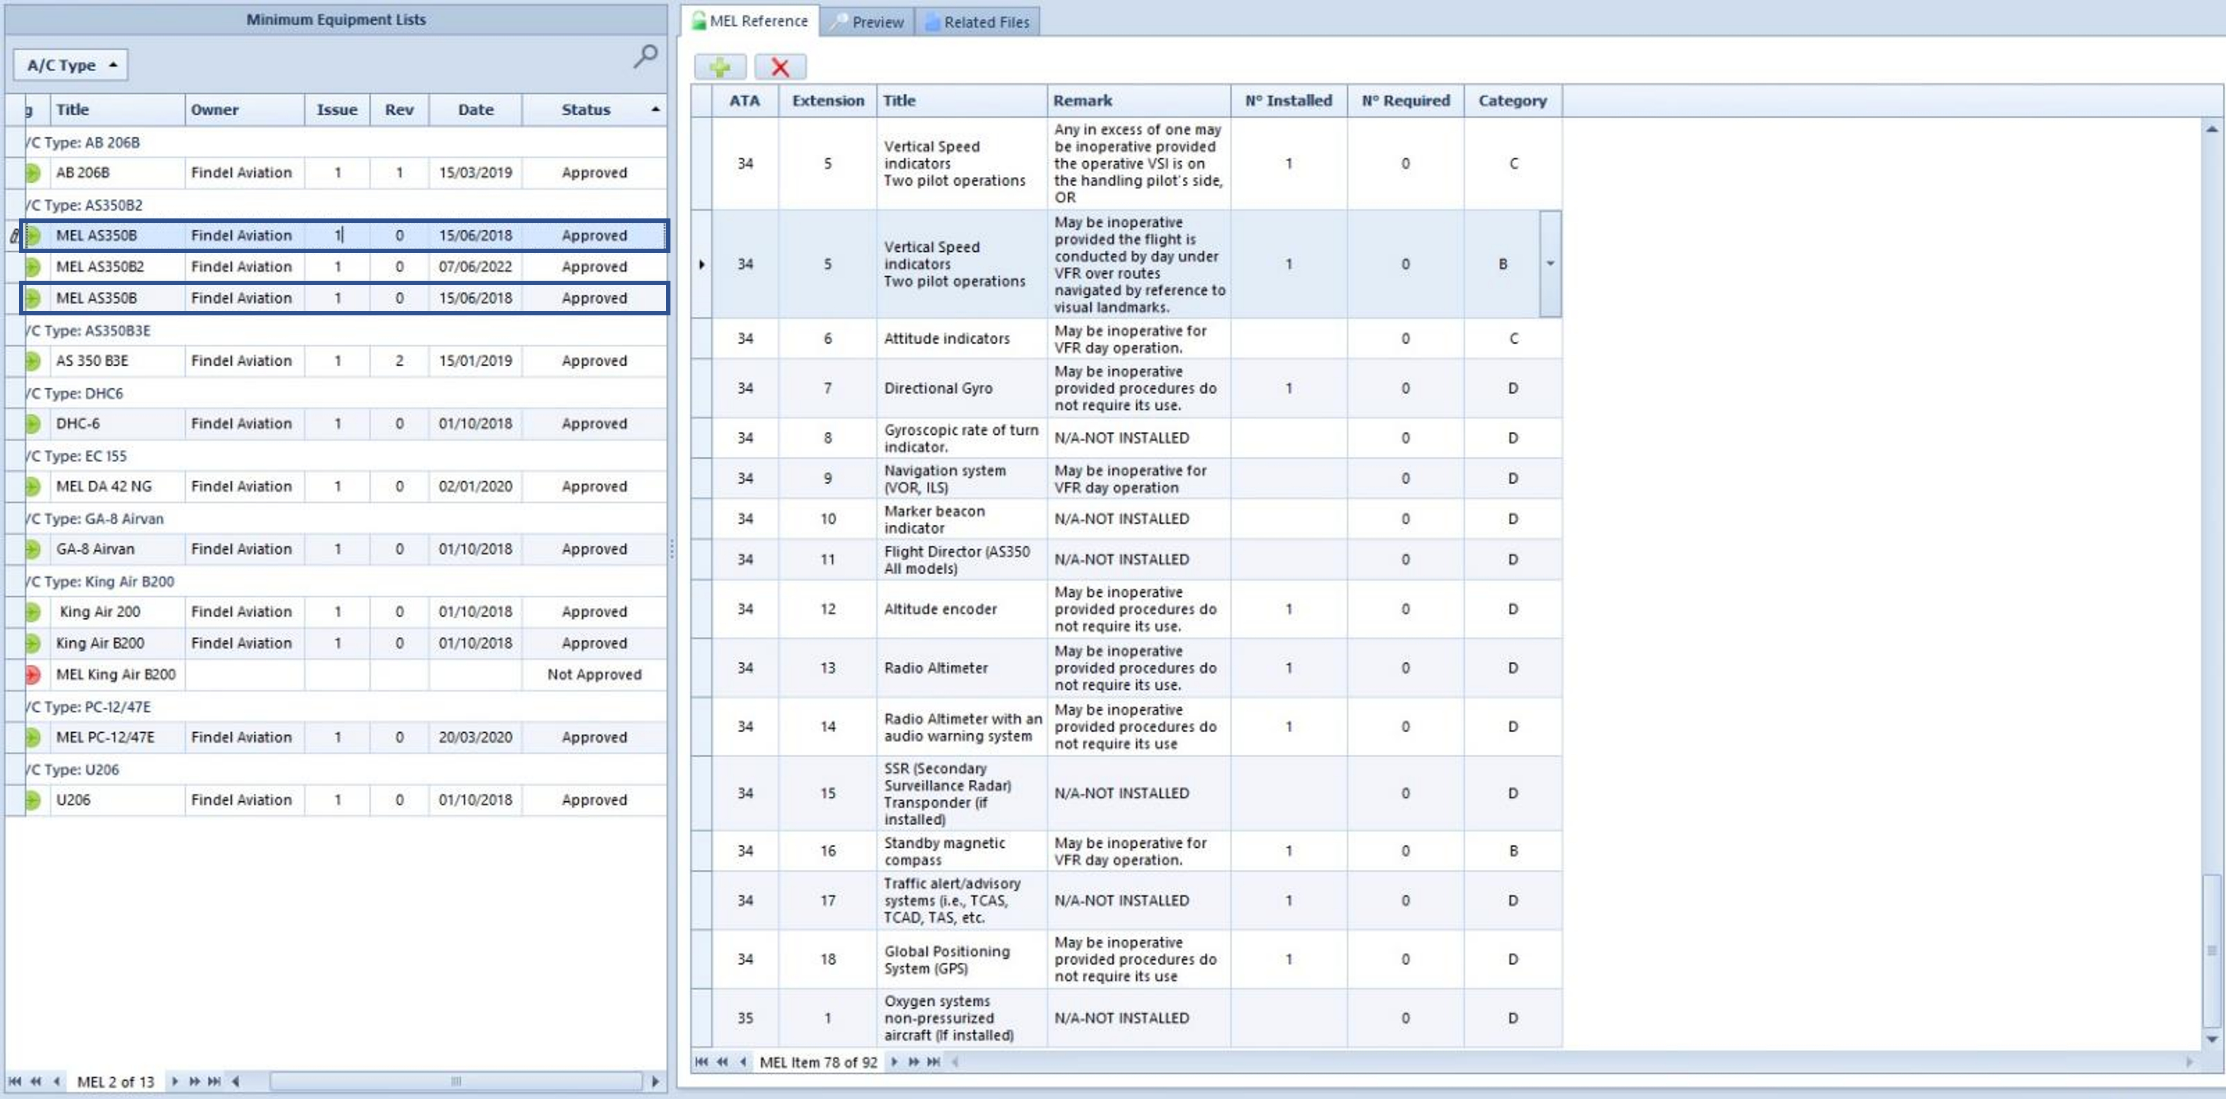The image size is (2226, 1099).
Task: Select the Marker beacon indicator row
Action: tap(1127, 519)
